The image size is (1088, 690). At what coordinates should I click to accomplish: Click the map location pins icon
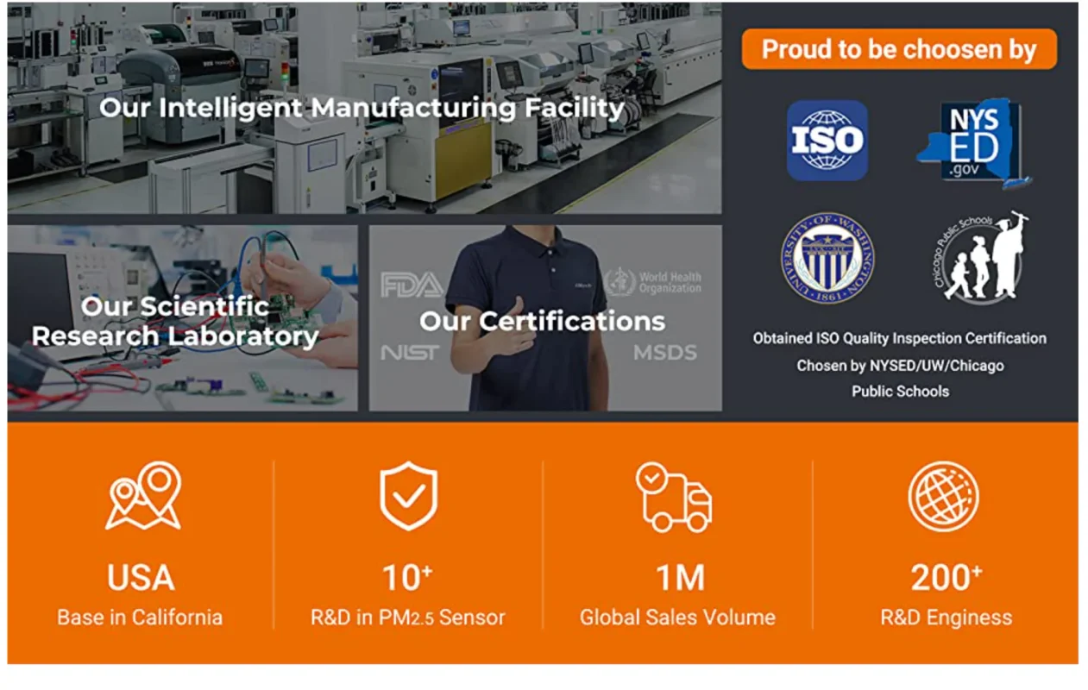(x=142, y=495)
